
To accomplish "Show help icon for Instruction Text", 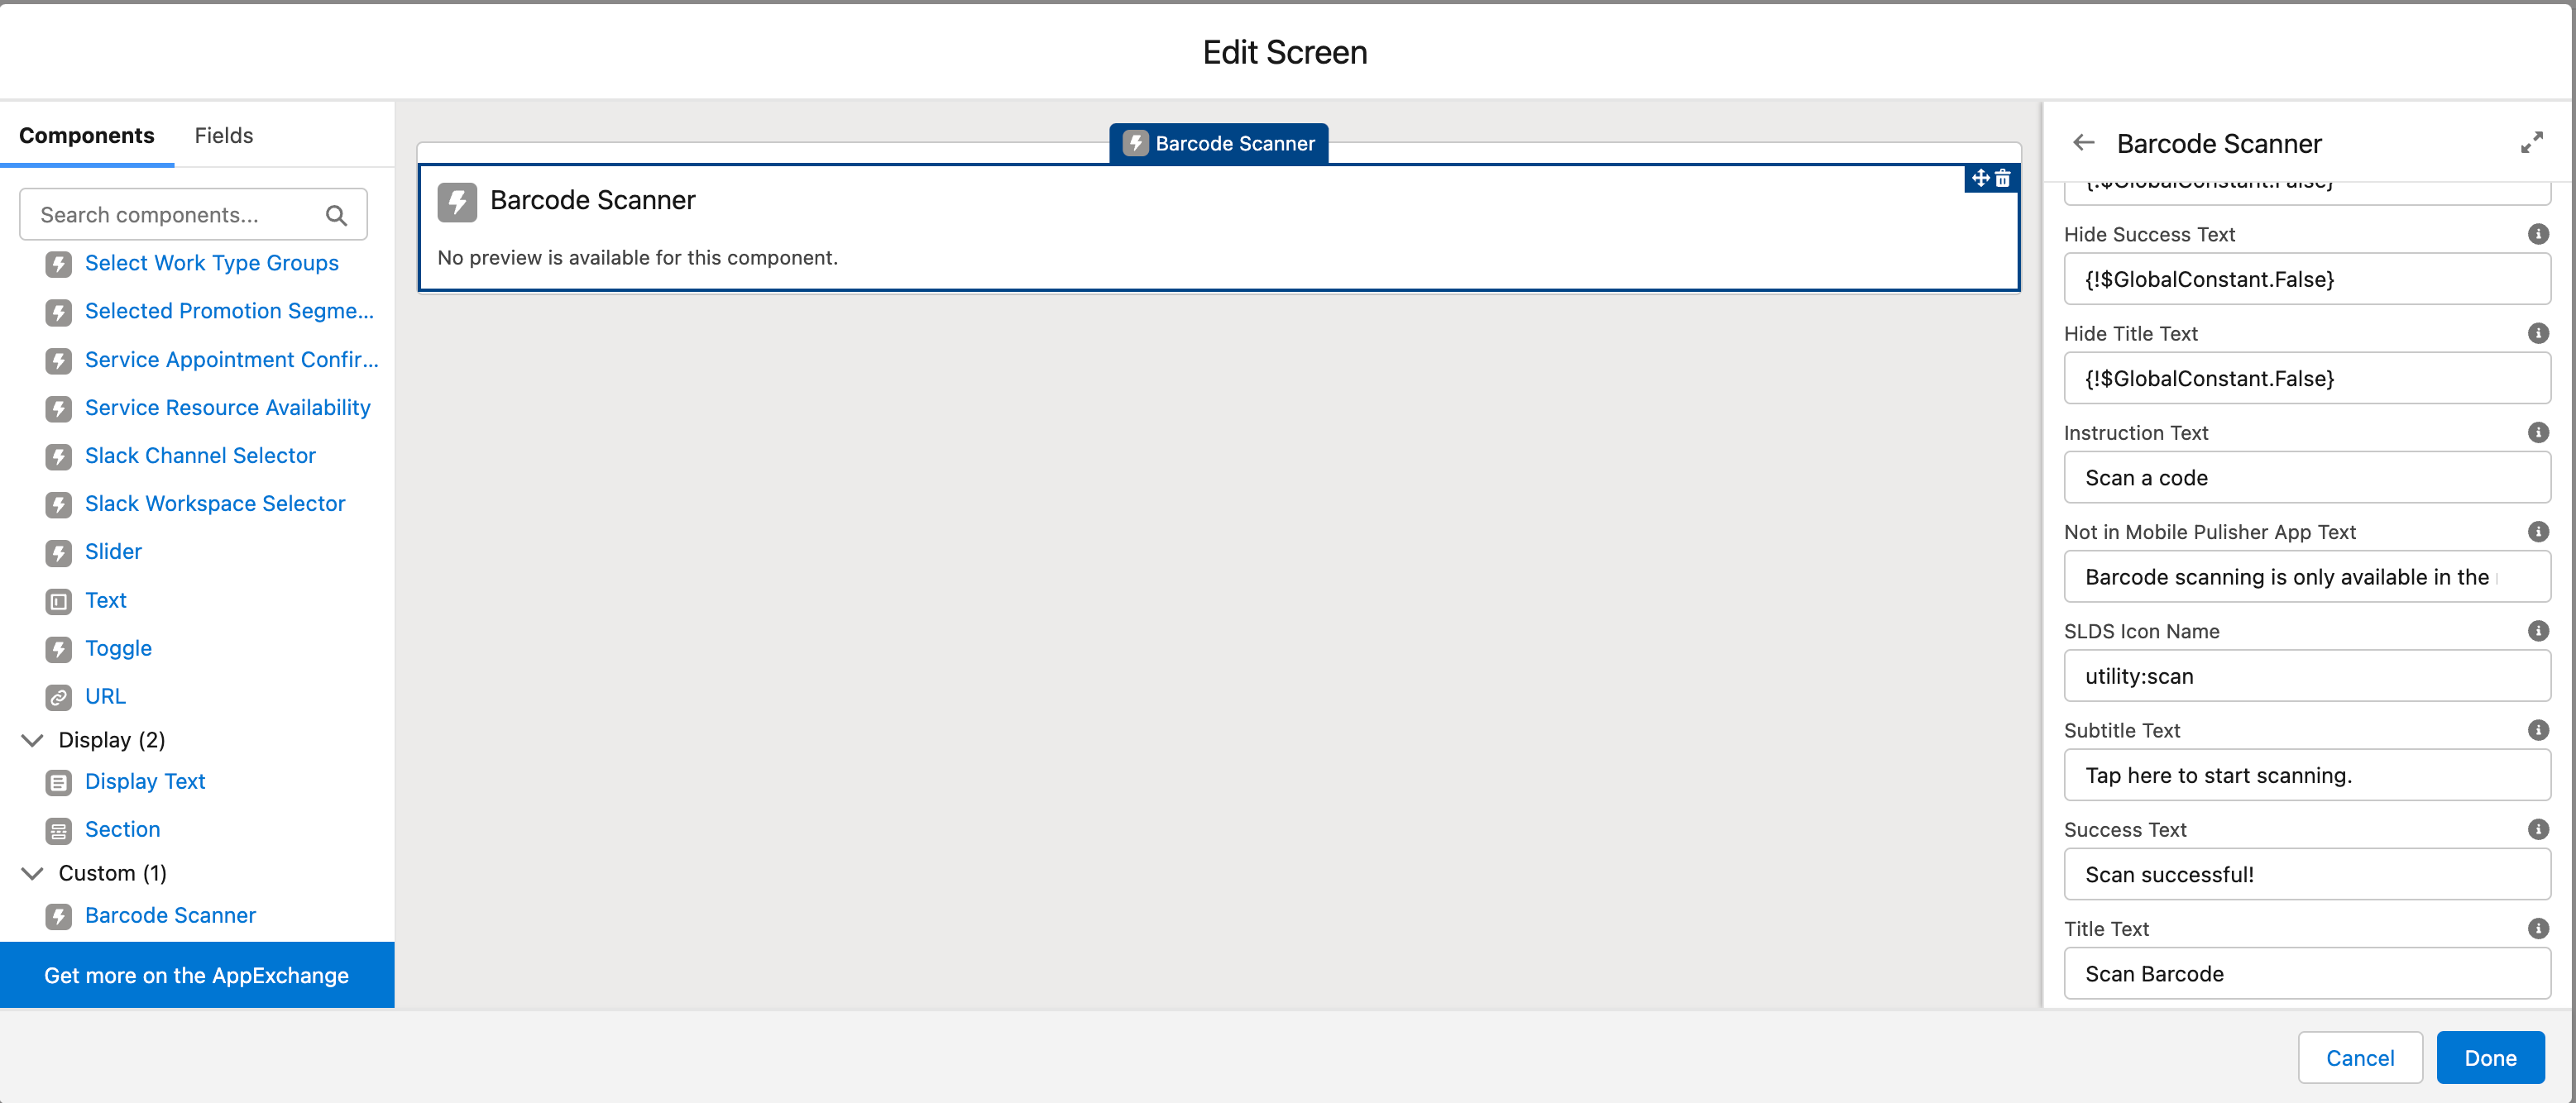I will point(2538,432).
